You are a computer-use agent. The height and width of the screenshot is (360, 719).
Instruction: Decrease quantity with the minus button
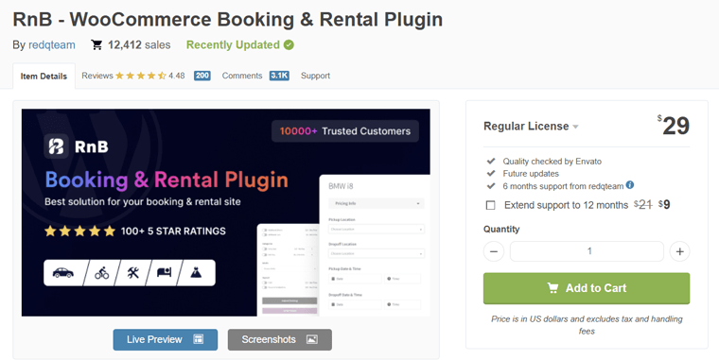(494, 251)
